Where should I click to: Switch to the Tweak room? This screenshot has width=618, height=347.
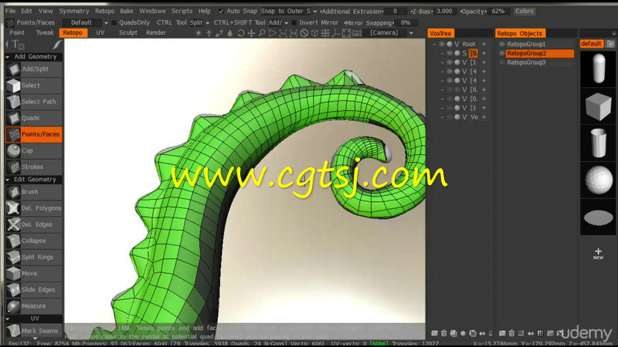coord(45,32)
